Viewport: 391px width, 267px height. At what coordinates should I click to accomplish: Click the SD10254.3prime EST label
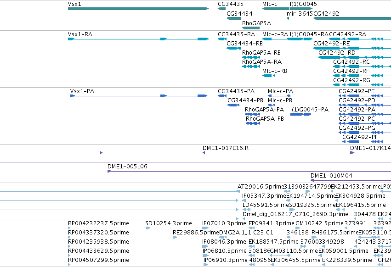tap(169, 223)
